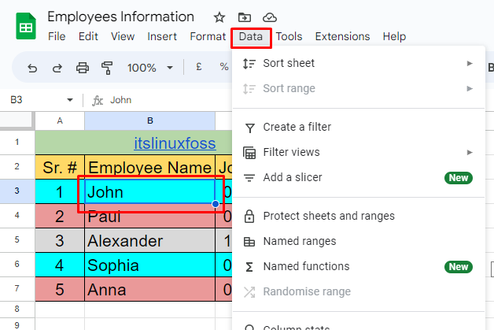Open the Edit menu
494x330 pixels.
(88, 36)
